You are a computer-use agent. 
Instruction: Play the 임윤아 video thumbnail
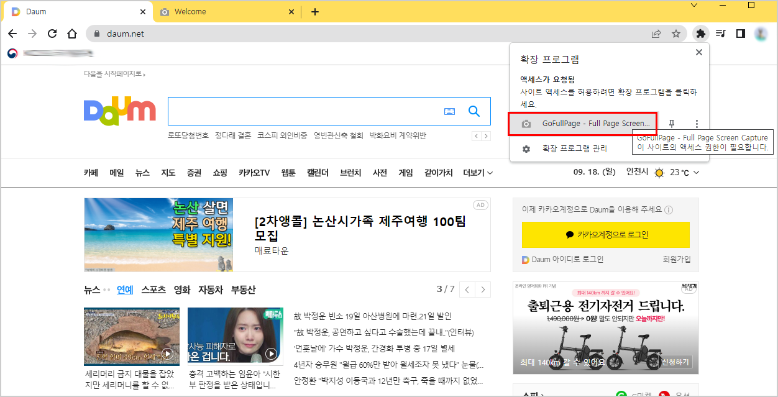coord(236,337)
